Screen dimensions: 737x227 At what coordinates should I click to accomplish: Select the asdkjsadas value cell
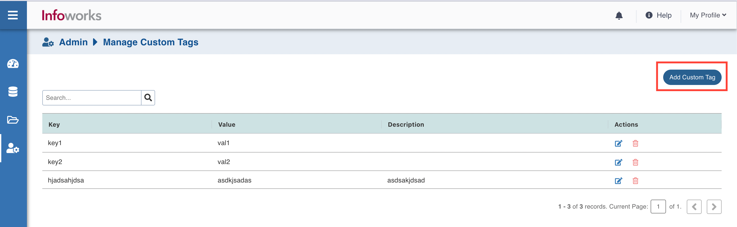(x=234, y=180)
